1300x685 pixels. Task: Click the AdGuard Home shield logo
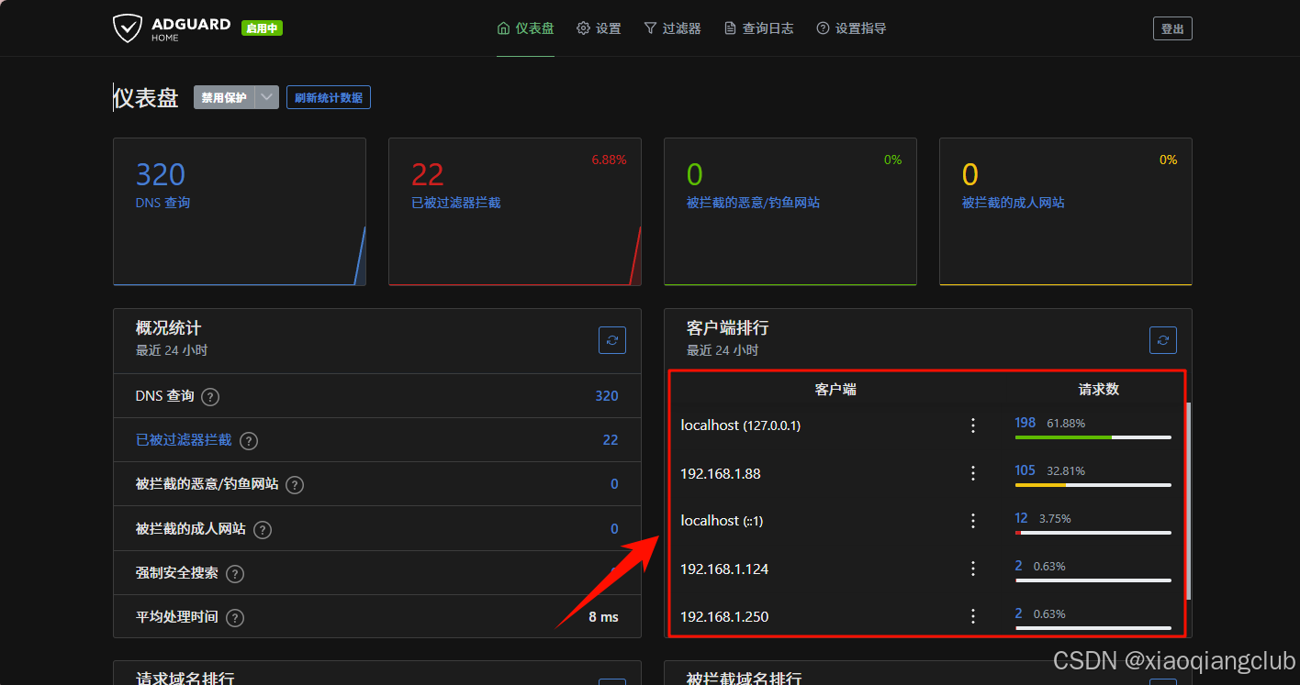(129, 28)
